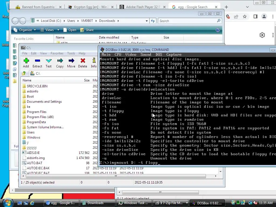Open Organize dropdown in Explorer
Image resolution: width=276 pixels, height=207 pixels.
tap(25, 30)
